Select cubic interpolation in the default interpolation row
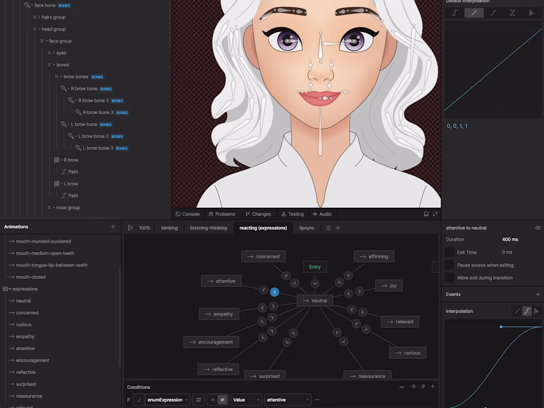This screenshot has width=544, height=408. (x=493, y=13)
